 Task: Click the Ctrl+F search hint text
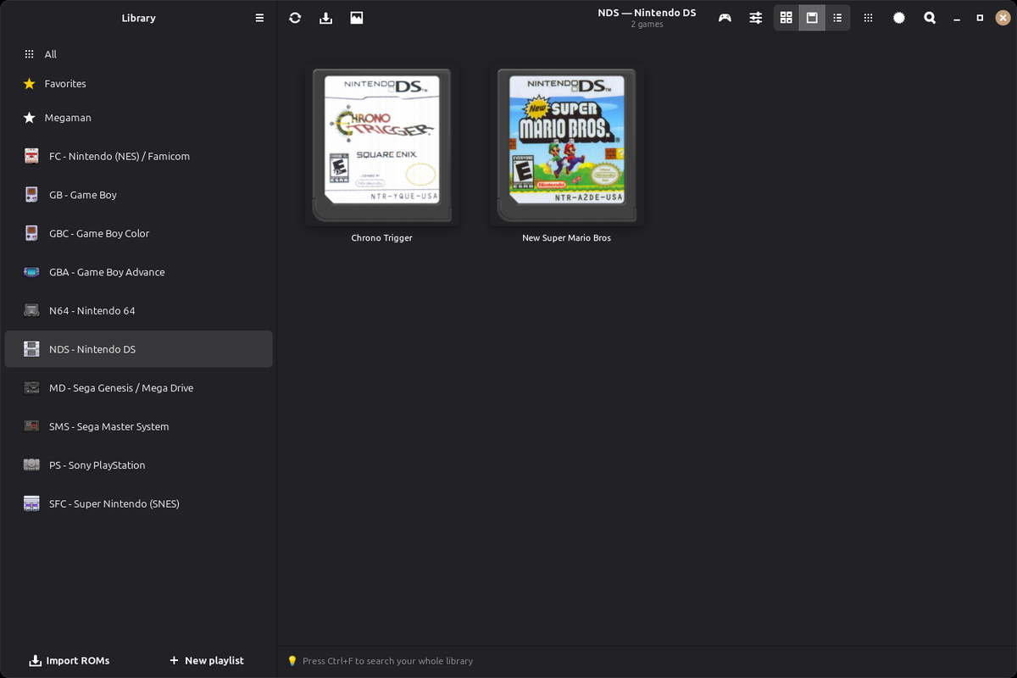[387, 661]
